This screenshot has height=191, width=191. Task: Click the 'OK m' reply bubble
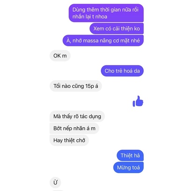point(60,56)
